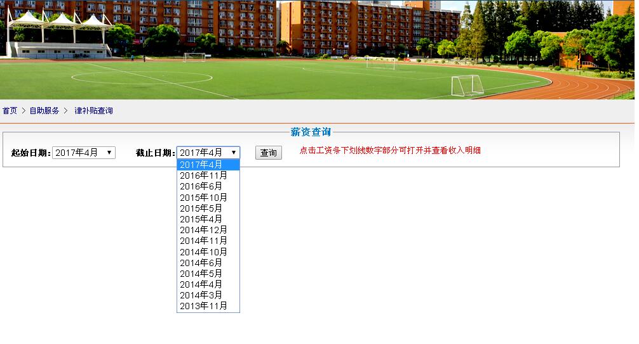Screen dimensions: 639x344
Task: Open the 起始日期 start date dropdown
Action: tap(84, 153)
